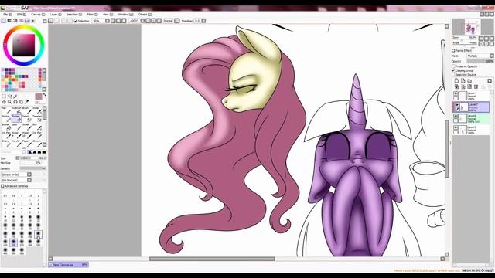Select the Eraser tool
This screenshot has height=278, width=495.
click(x=17, y=118)
